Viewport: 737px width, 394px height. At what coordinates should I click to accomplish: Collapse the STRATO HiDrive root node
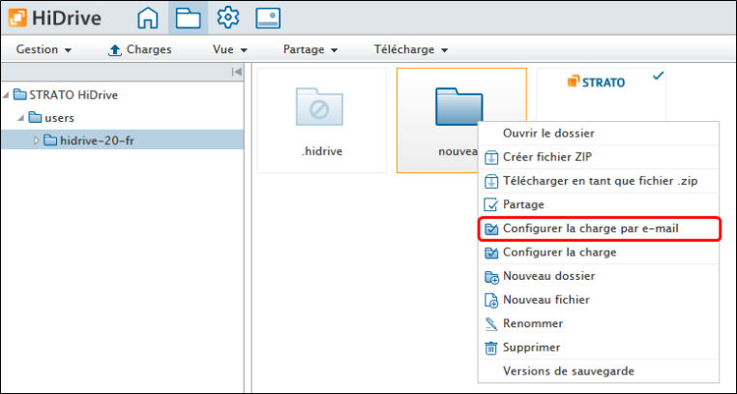tap(8, 95)
